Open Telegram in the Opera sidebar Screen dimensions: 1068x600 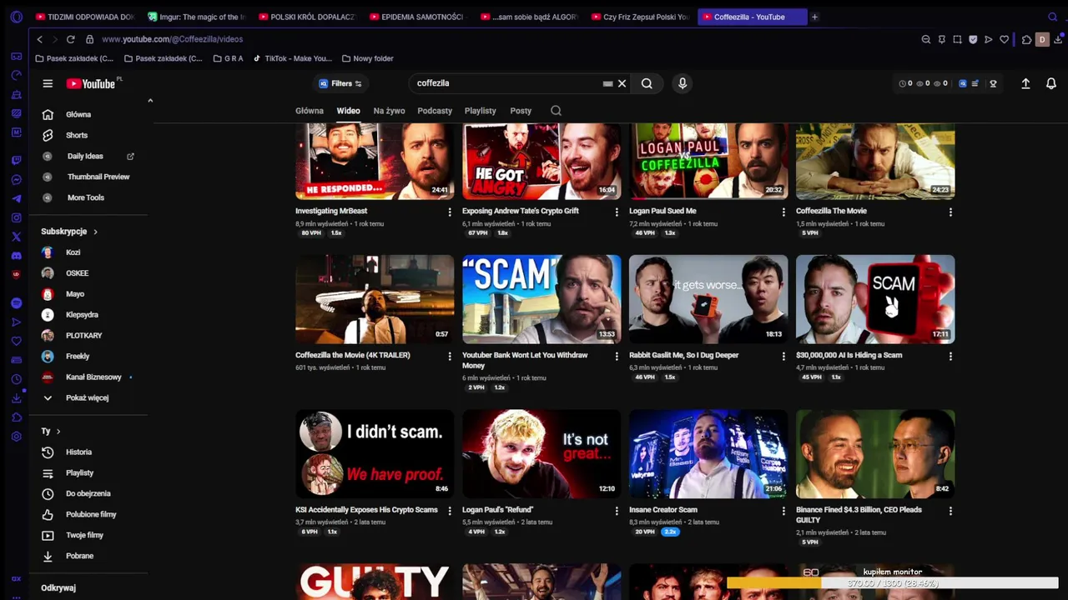16,199
